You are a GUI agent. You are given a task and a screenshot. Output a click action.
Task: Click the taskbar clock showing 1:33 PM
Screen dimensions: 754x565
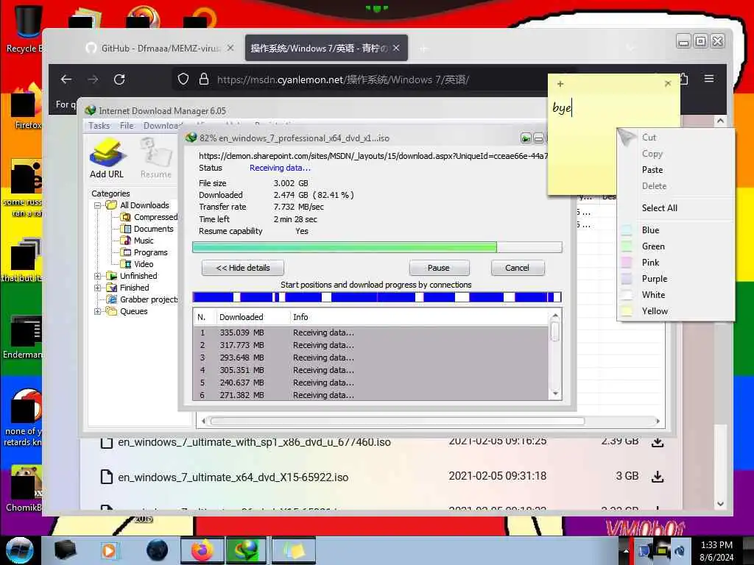pos(716,550)
